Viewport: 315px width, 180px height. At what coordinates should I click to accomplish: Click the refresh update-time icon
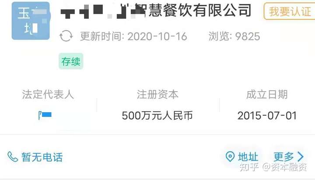tap(66, 36)
